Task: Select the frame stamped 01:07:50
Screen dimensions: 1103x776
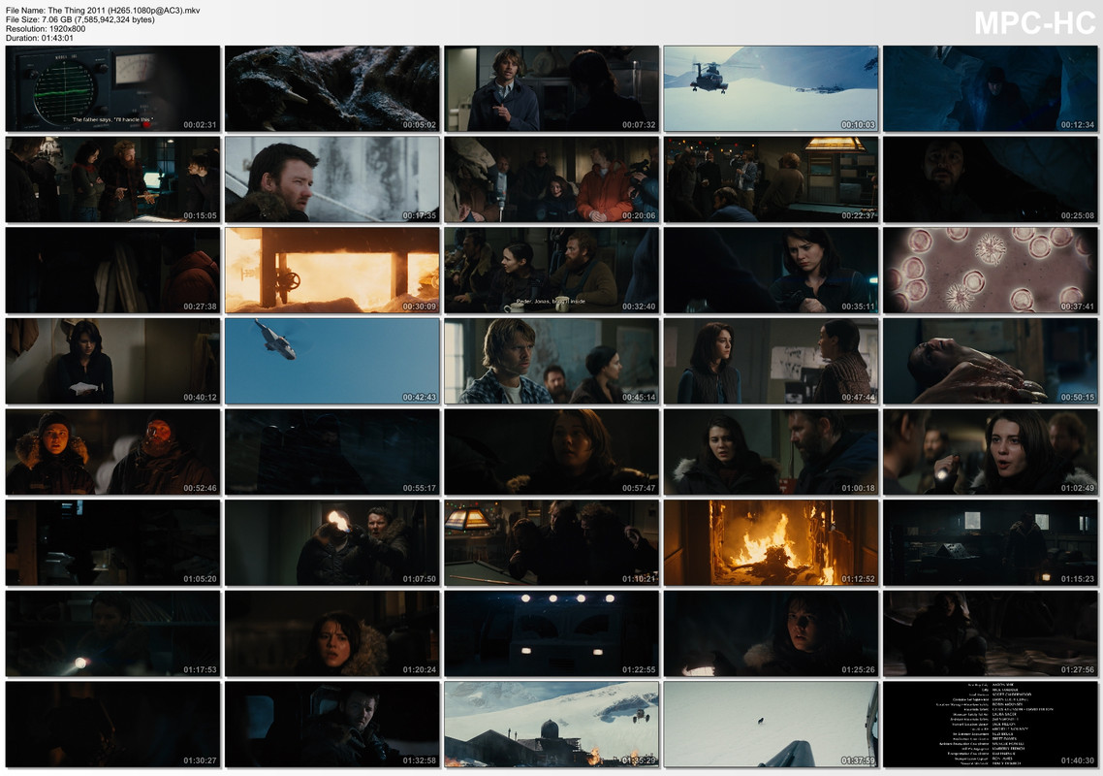Action: (x=332, y=543)
